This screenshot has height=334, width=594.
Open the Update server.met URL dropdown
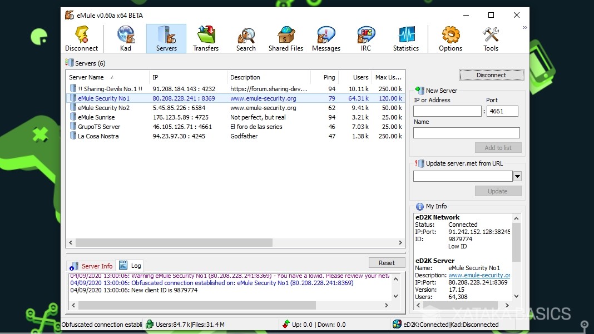517,176
